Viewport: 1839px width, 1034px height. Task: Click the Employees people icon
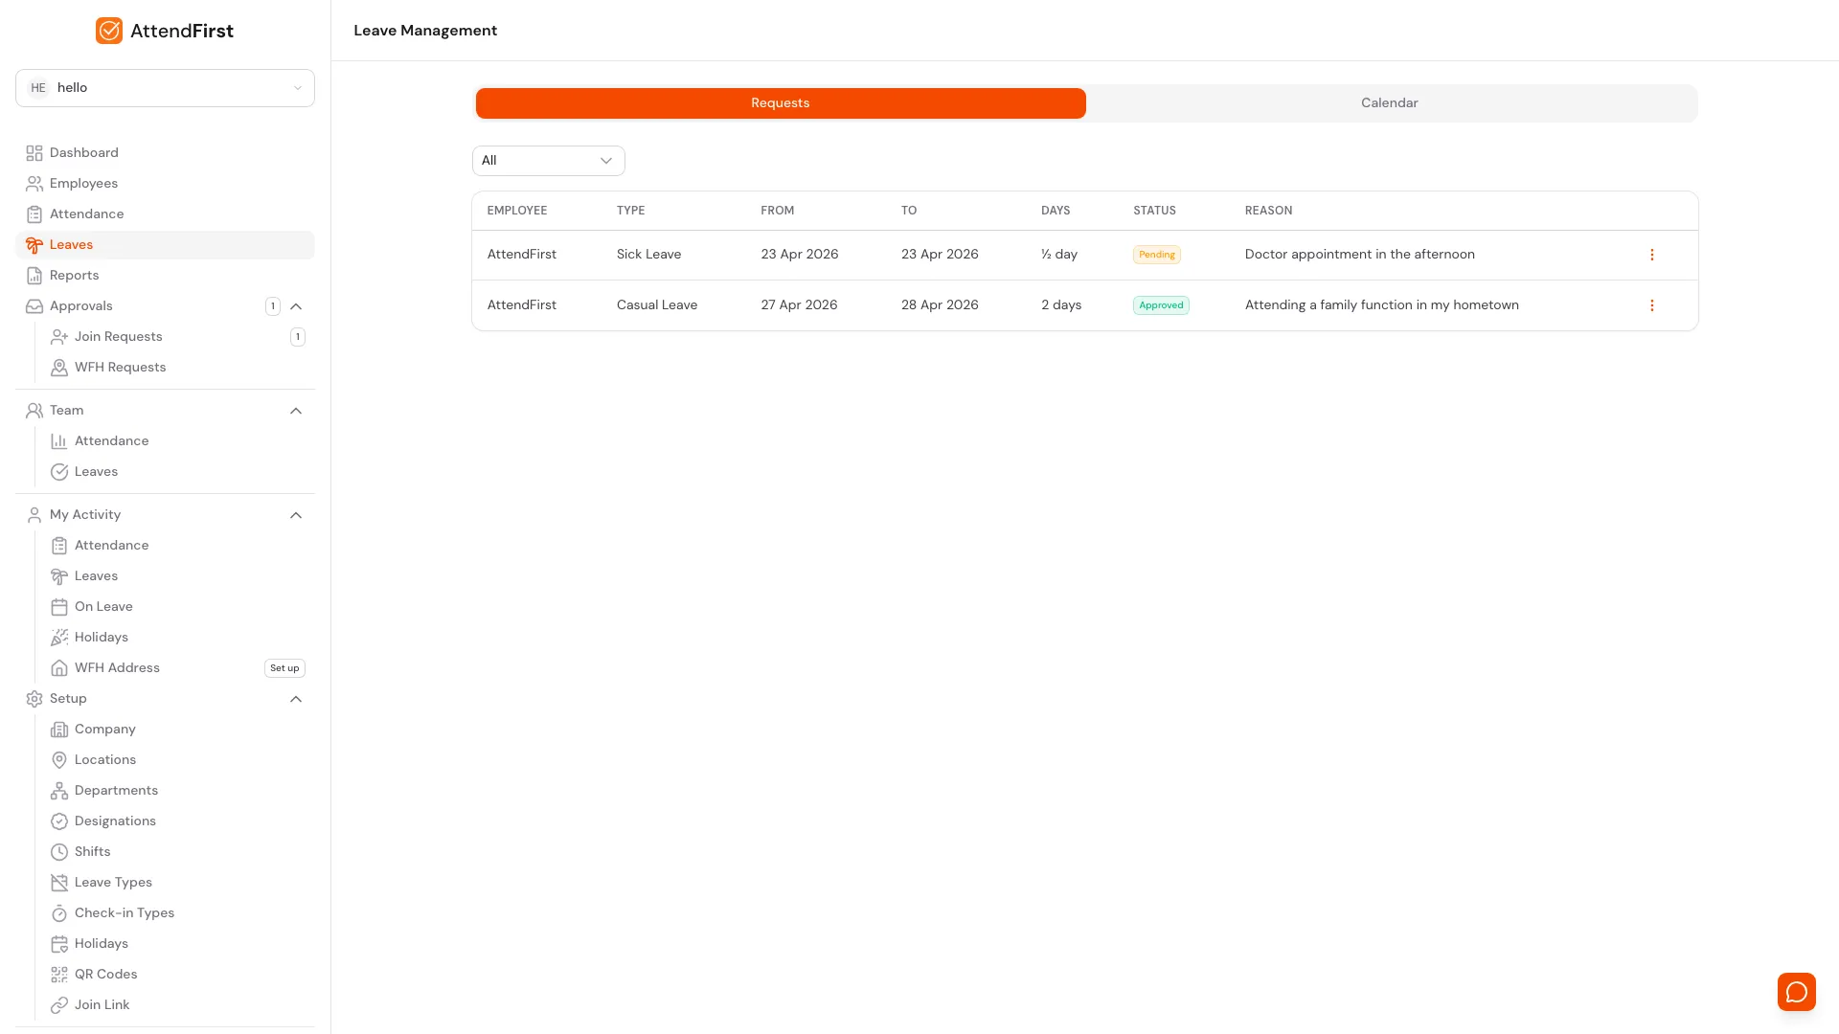[34, 184]
